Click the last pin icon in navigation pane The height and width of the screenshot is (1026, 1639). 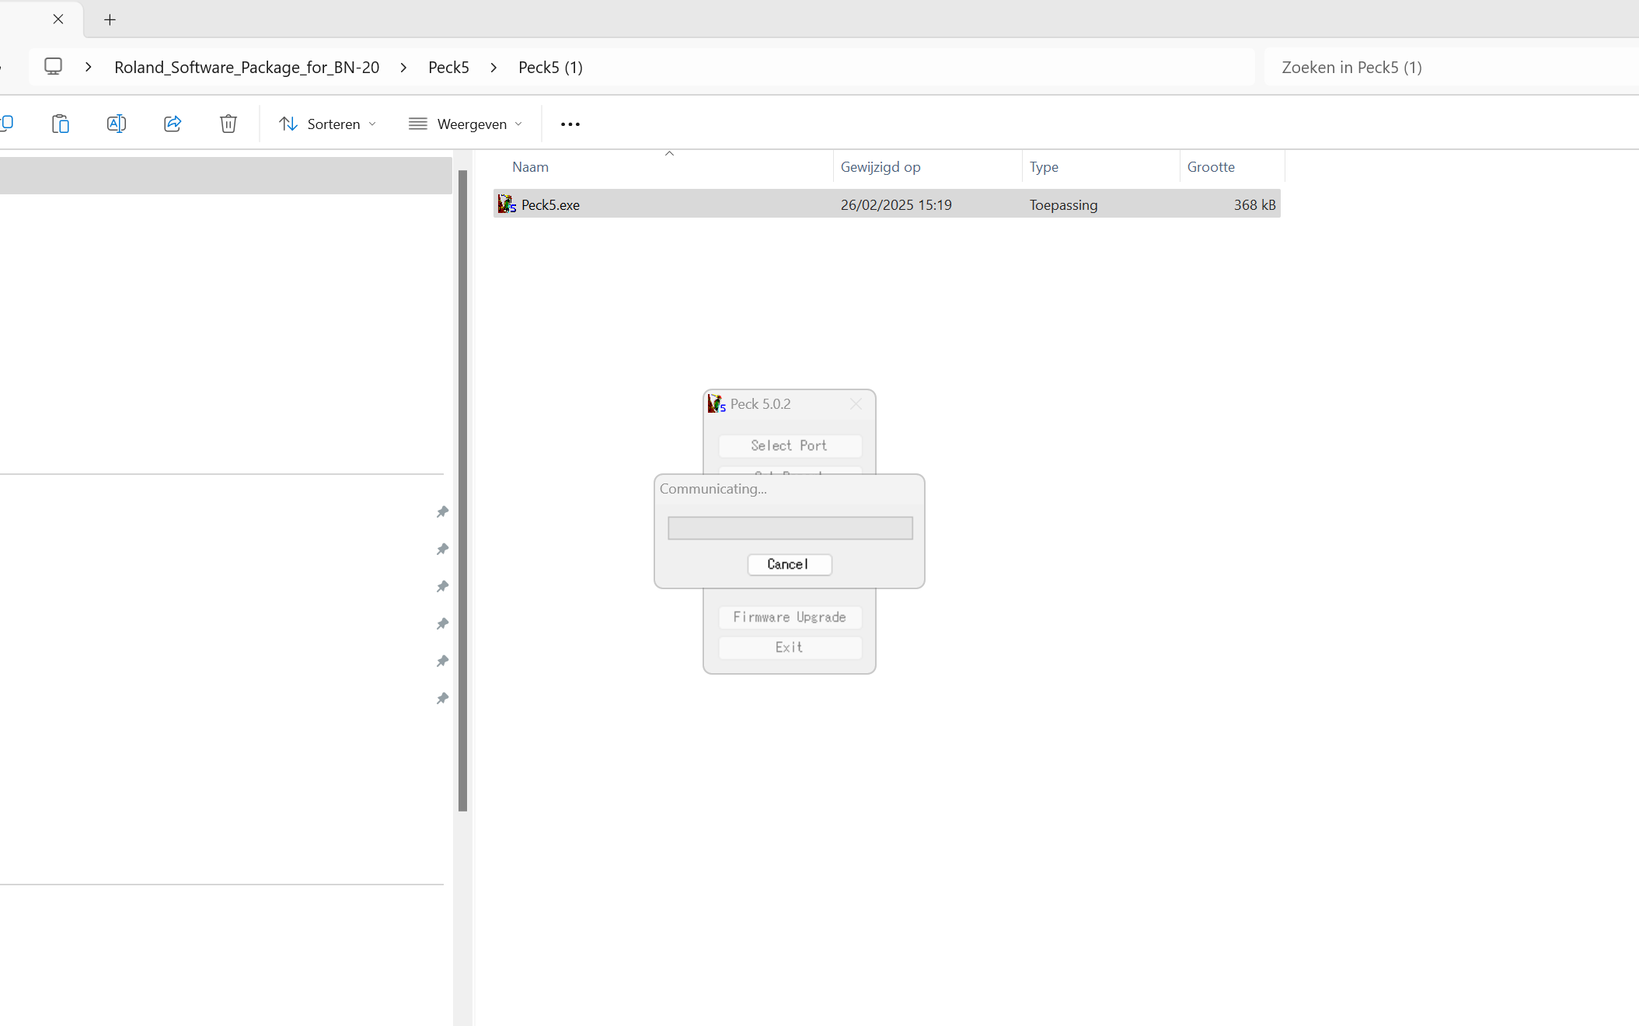[442, 698]
